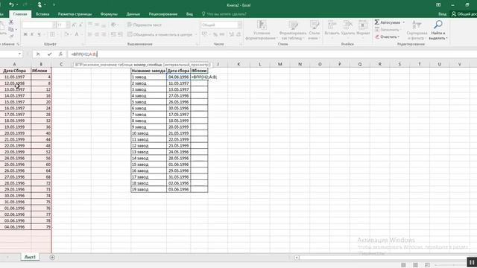
Task: Open 'Условное форматирование' menu
Action: 262,30
